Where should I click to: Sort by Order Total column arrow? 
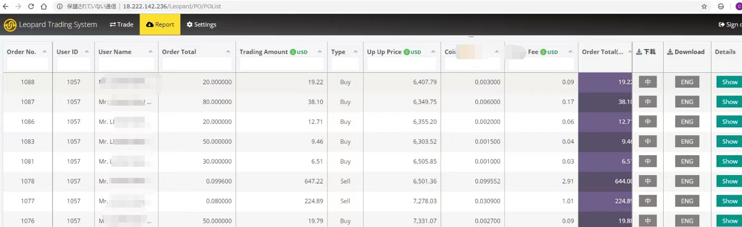(228, 51)
